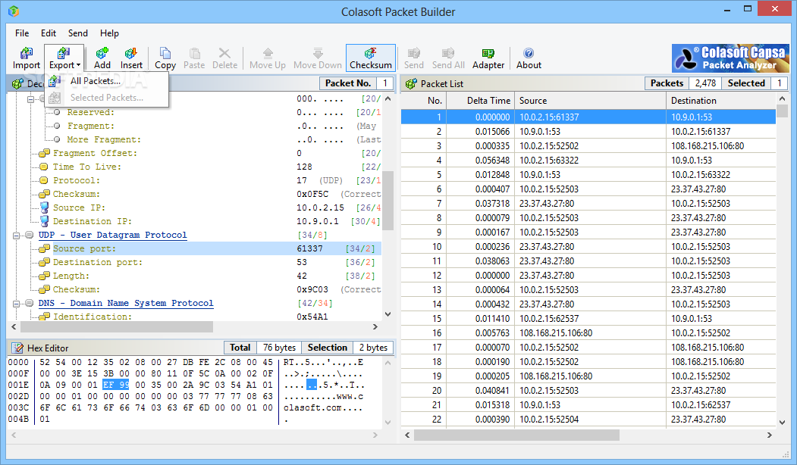Click the Packet No. value field
Screen dimensions: 797x465
(x=384, y=83)
